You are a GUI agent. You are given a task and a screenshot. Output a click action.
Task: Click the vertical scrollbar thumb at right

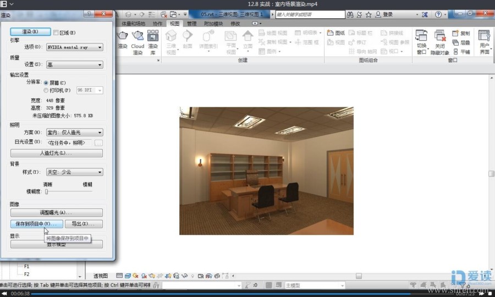(x=491, y=174)
